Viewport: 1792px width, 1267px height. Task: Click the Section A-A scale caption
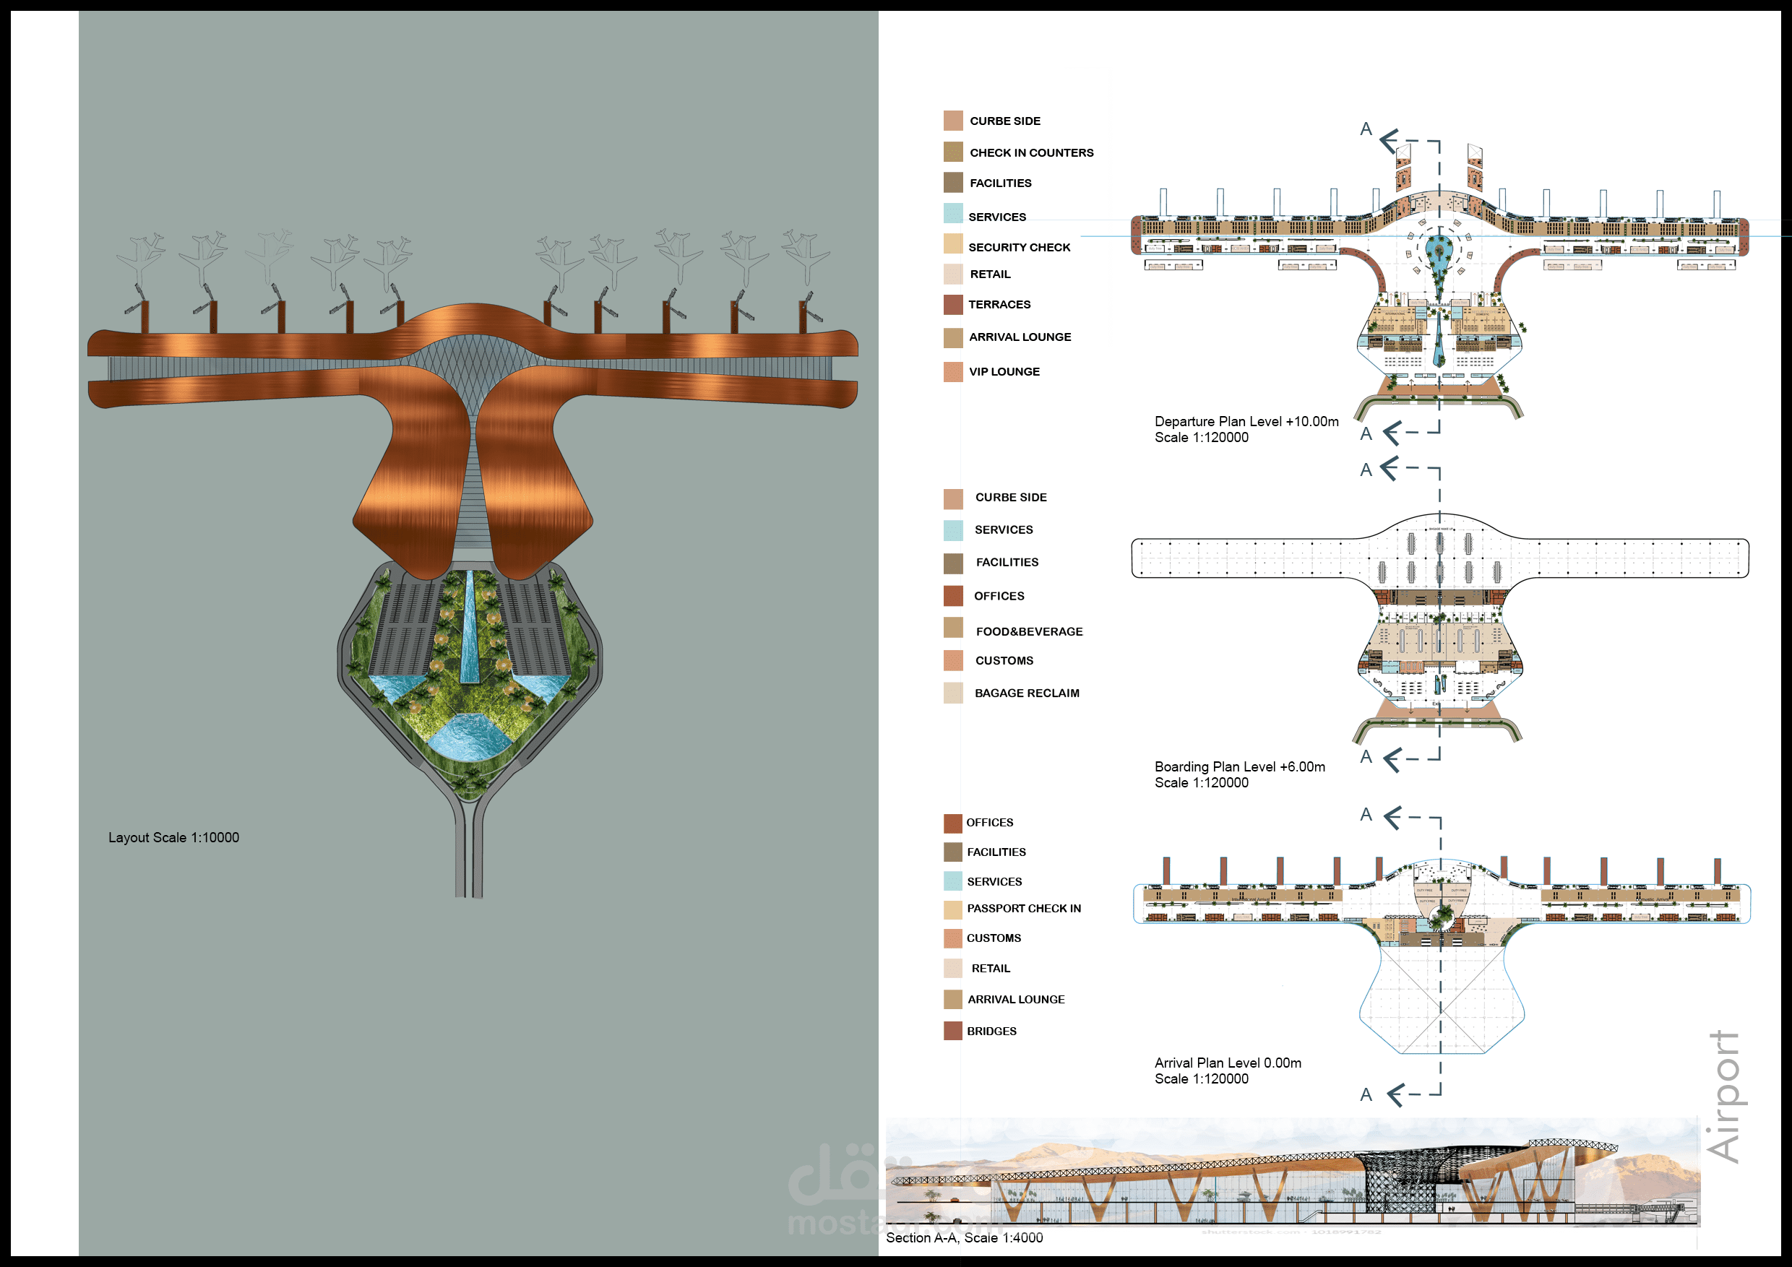pyautogui.click(x=964, y=1237)
